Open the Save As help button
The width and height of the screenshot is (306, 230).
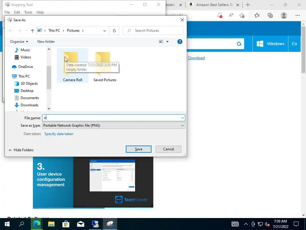point(180,42)
